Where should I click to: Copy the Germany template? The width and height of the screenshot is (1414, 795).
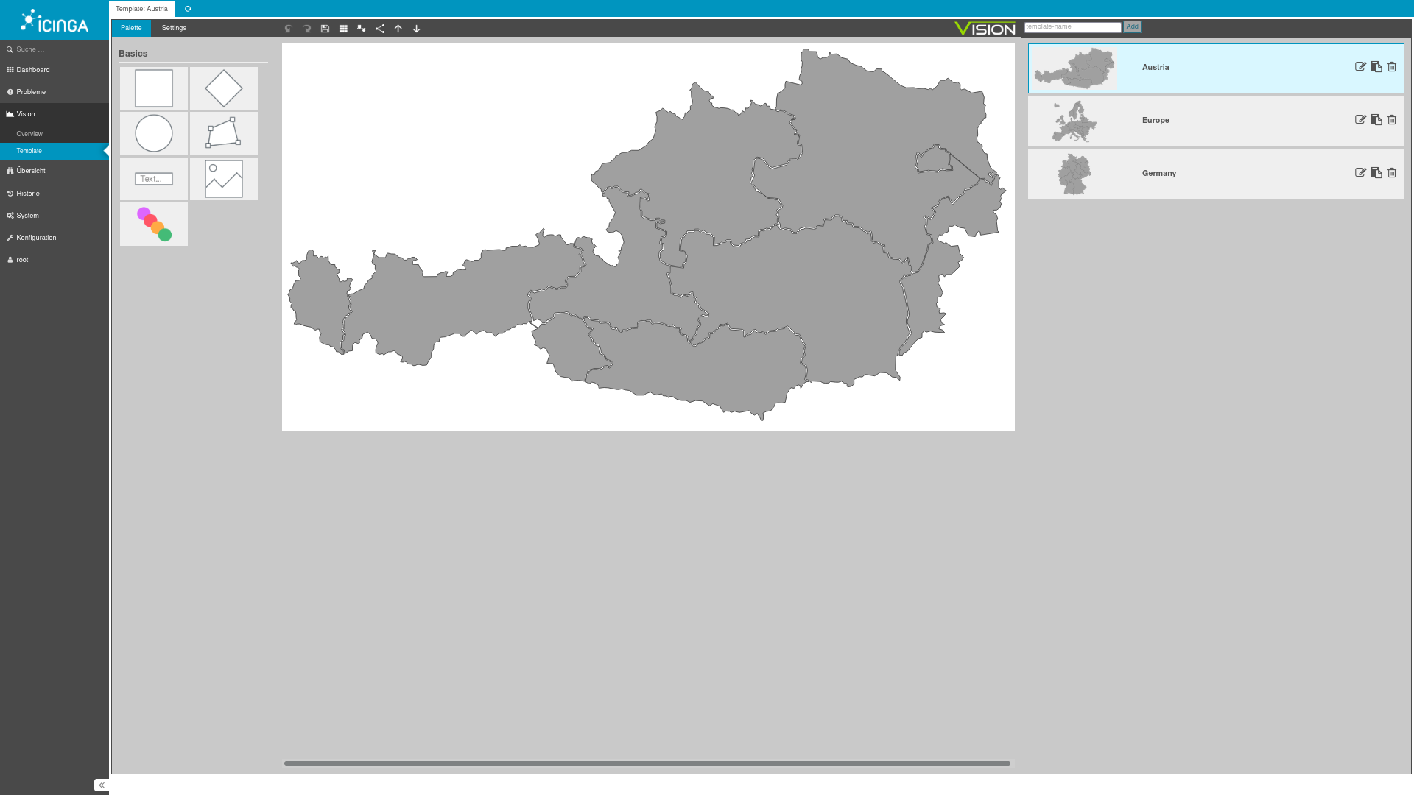coord(1376,173)
